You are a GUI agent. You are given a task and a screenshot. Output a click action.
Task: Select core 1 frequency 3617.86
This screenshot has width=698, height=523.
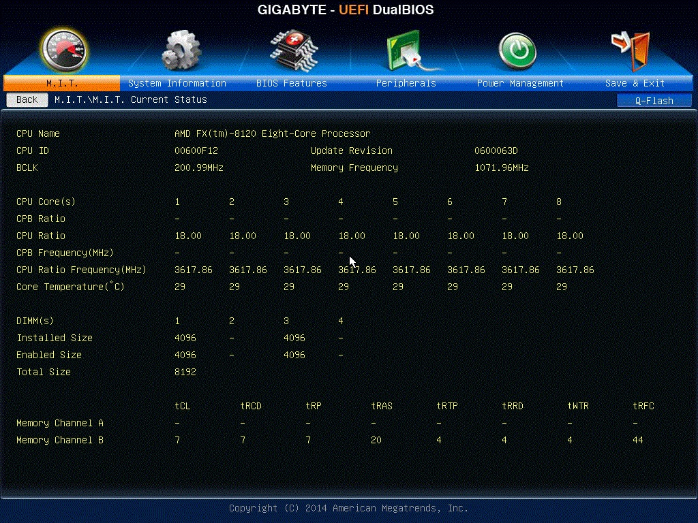(193, 270)
